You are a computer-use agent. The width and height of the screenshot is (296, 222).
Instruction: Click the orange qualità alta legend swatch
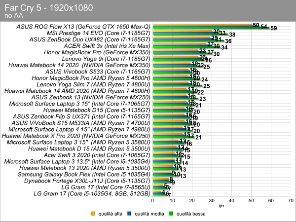(93, 214)
